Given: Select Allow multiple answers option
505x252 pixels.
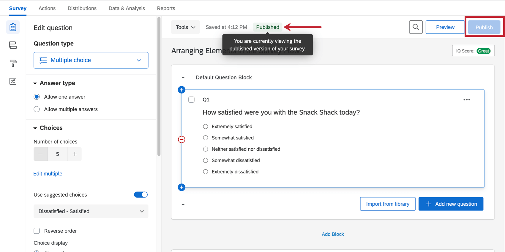Looking at the screenshot, I should click(x=37, y=109).
